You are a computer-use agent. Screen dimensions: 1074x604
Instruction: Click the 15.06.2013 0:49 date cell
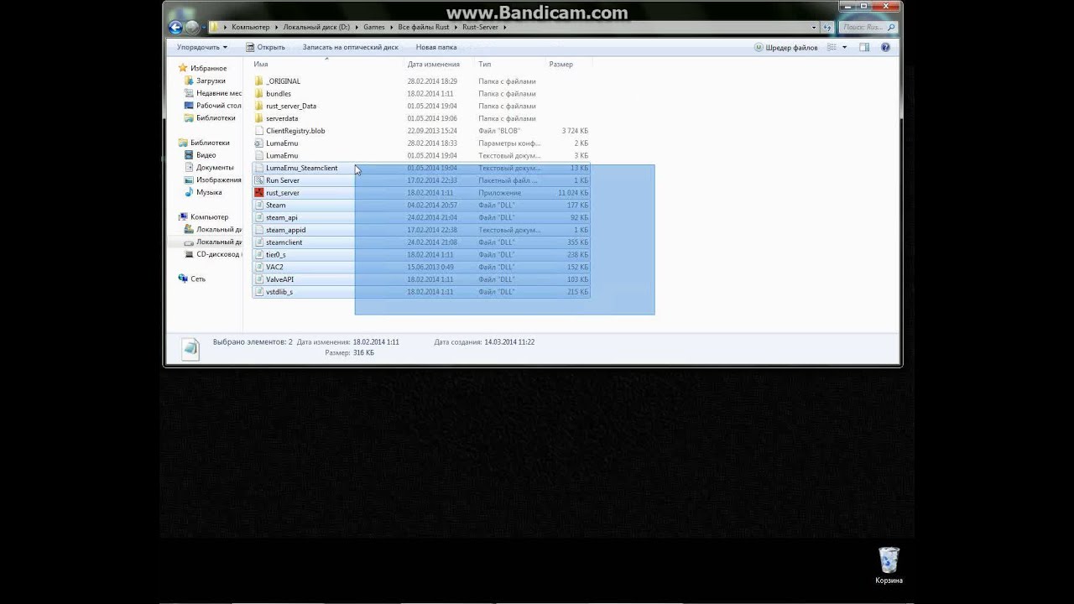(x=430, y=267)
